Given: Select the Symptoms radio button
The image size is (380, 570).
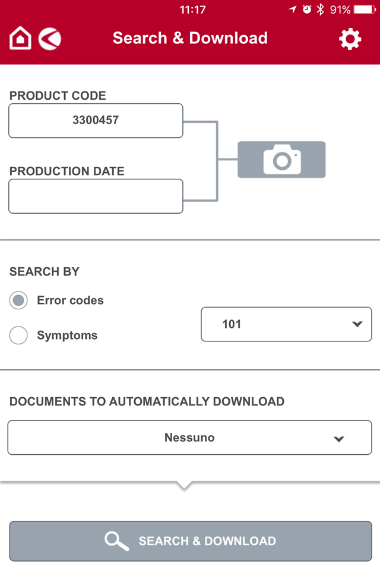Looking at the screenshot, I should (18, 335).
